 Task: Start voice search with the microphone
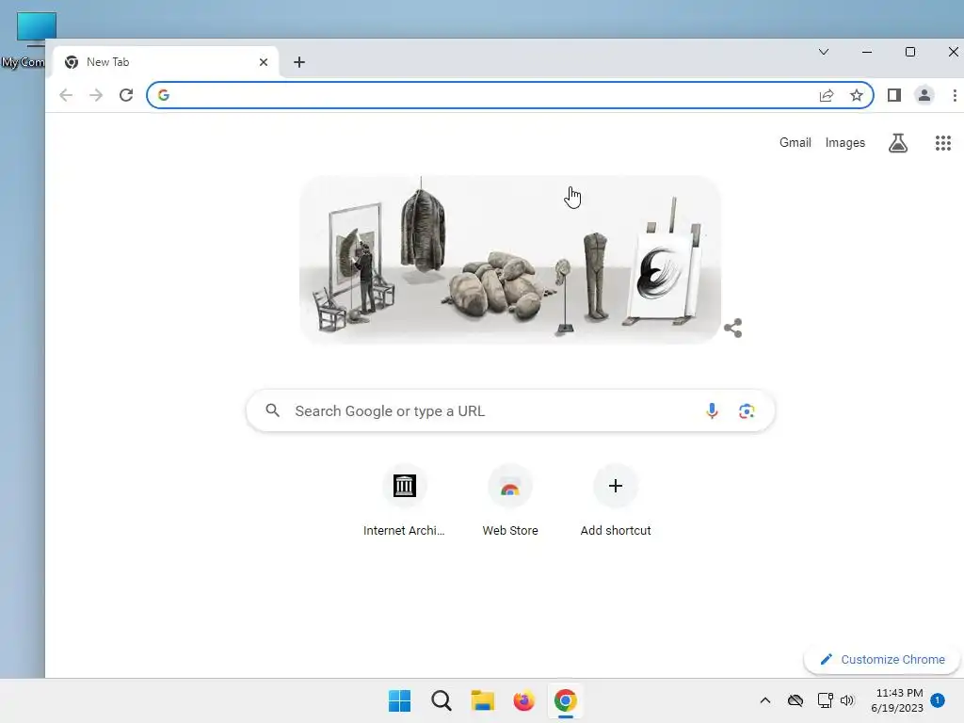pos(712,410)
